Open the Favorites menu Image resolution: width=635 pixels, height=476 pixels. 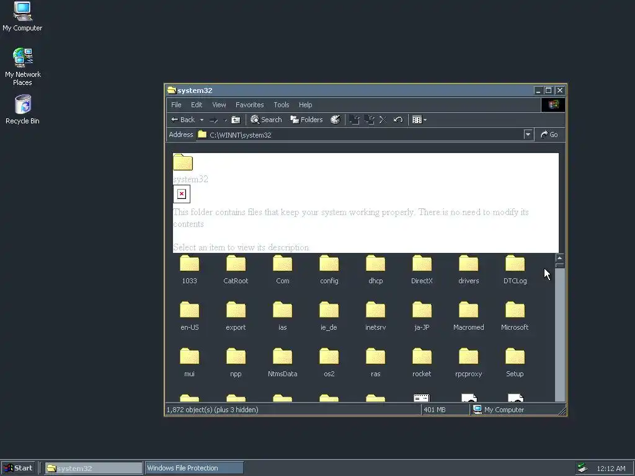pos(249,105)
